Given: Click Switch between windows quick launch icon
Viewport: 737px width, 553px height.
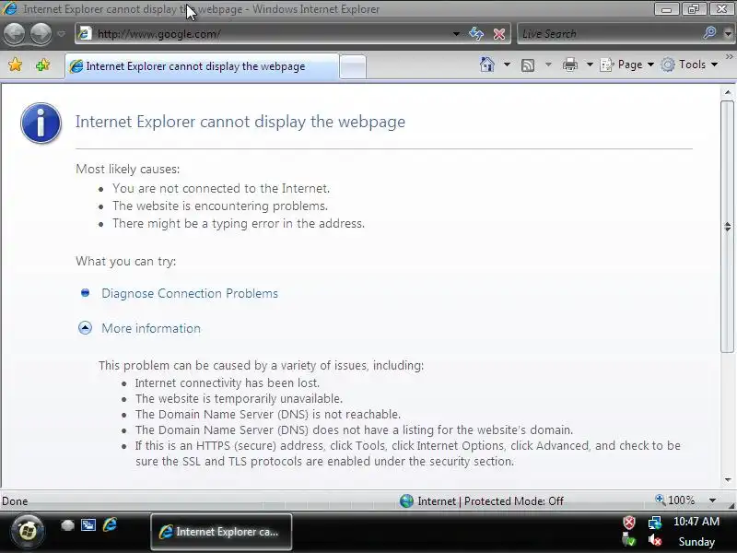Looking at the screenshot, I should click(x=88, y=525).
